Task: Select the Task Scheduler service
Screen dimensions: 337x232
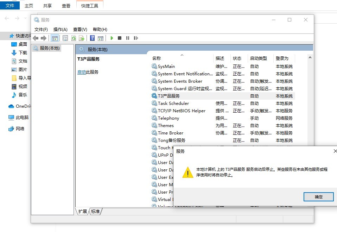Action: point(223,104)
